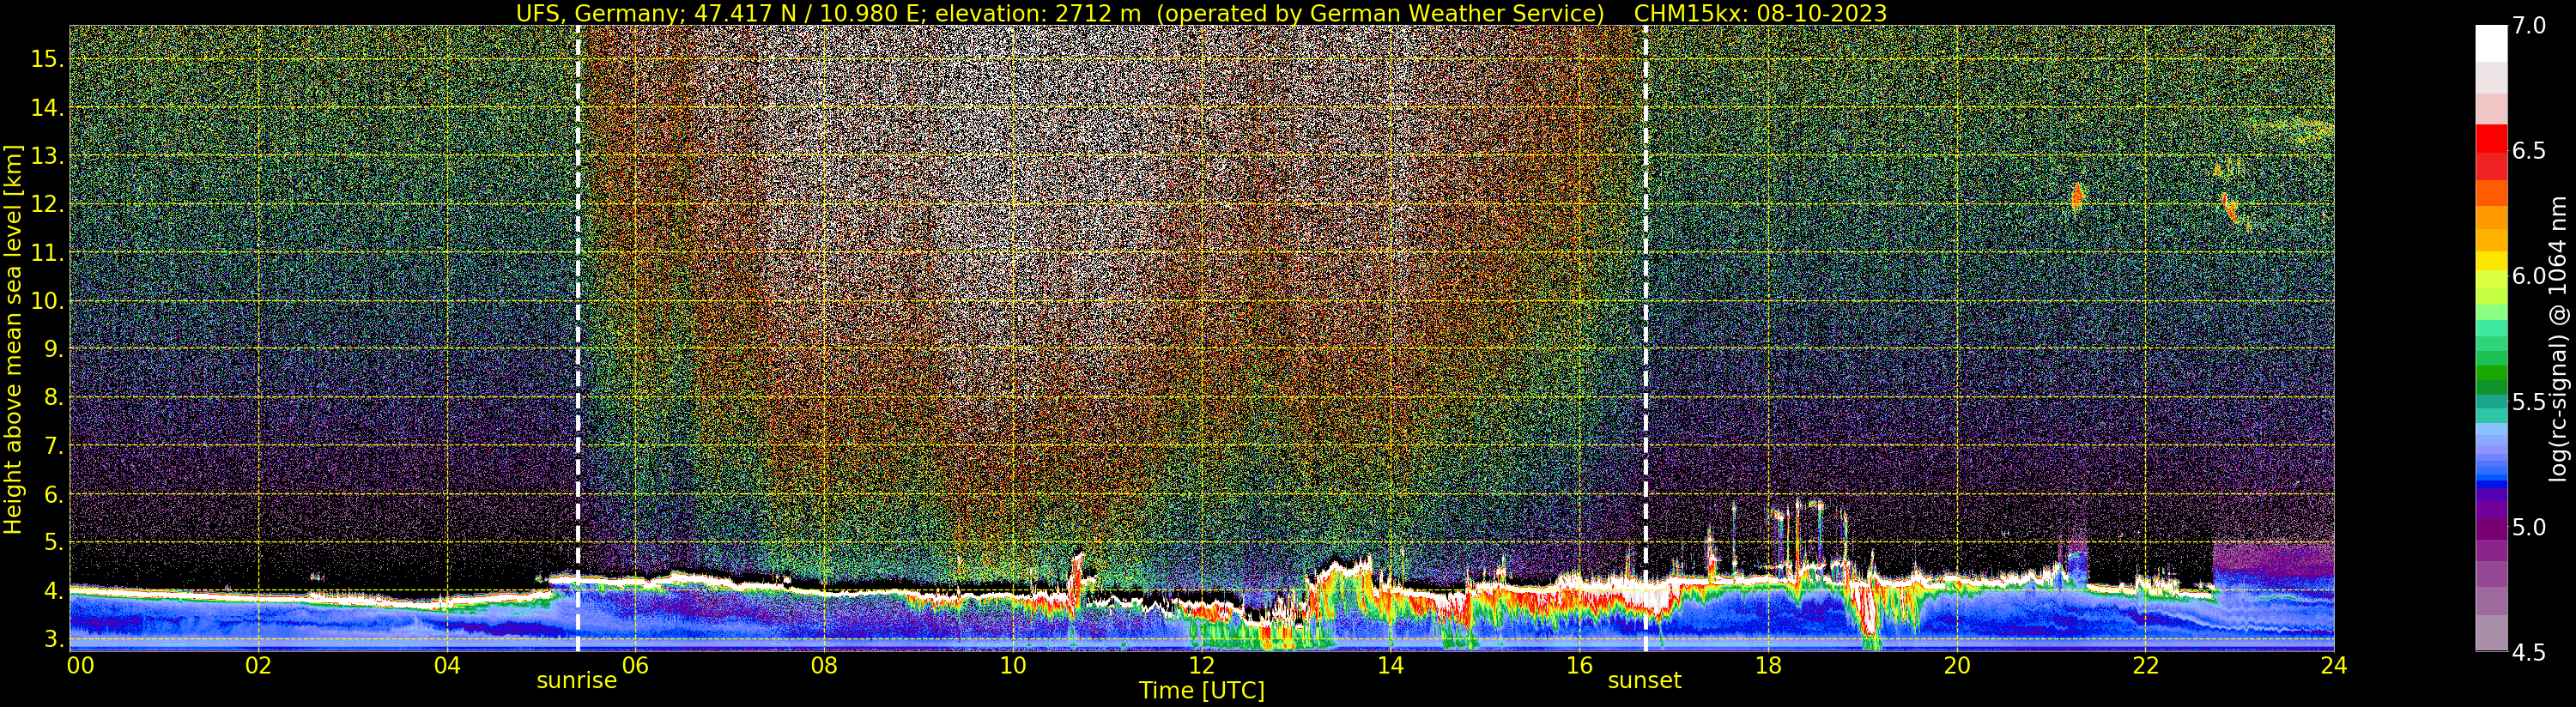Screen dimensions: 2576x707
Task: Click the '08' time tick label
Action: [824, 665]
